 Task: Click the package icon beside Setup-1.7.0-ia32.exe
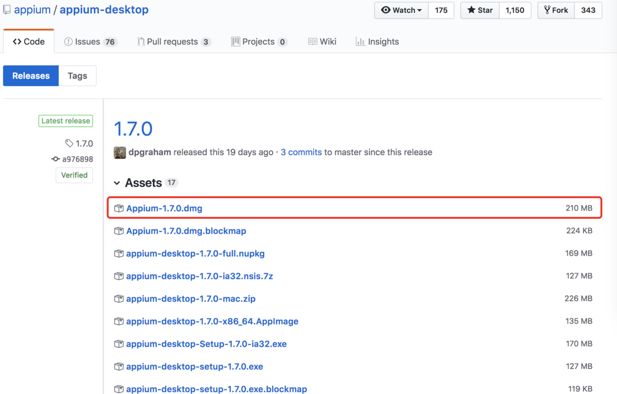(x=119, y=344)
